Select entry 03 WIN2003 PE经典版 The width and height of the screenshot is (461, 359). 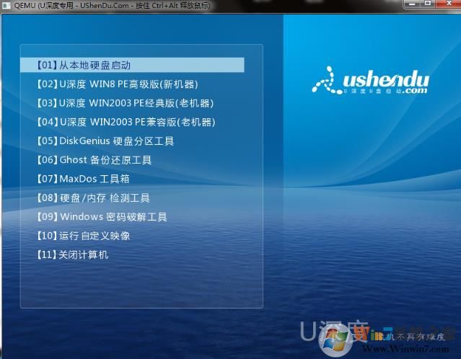tap(125, 103)
